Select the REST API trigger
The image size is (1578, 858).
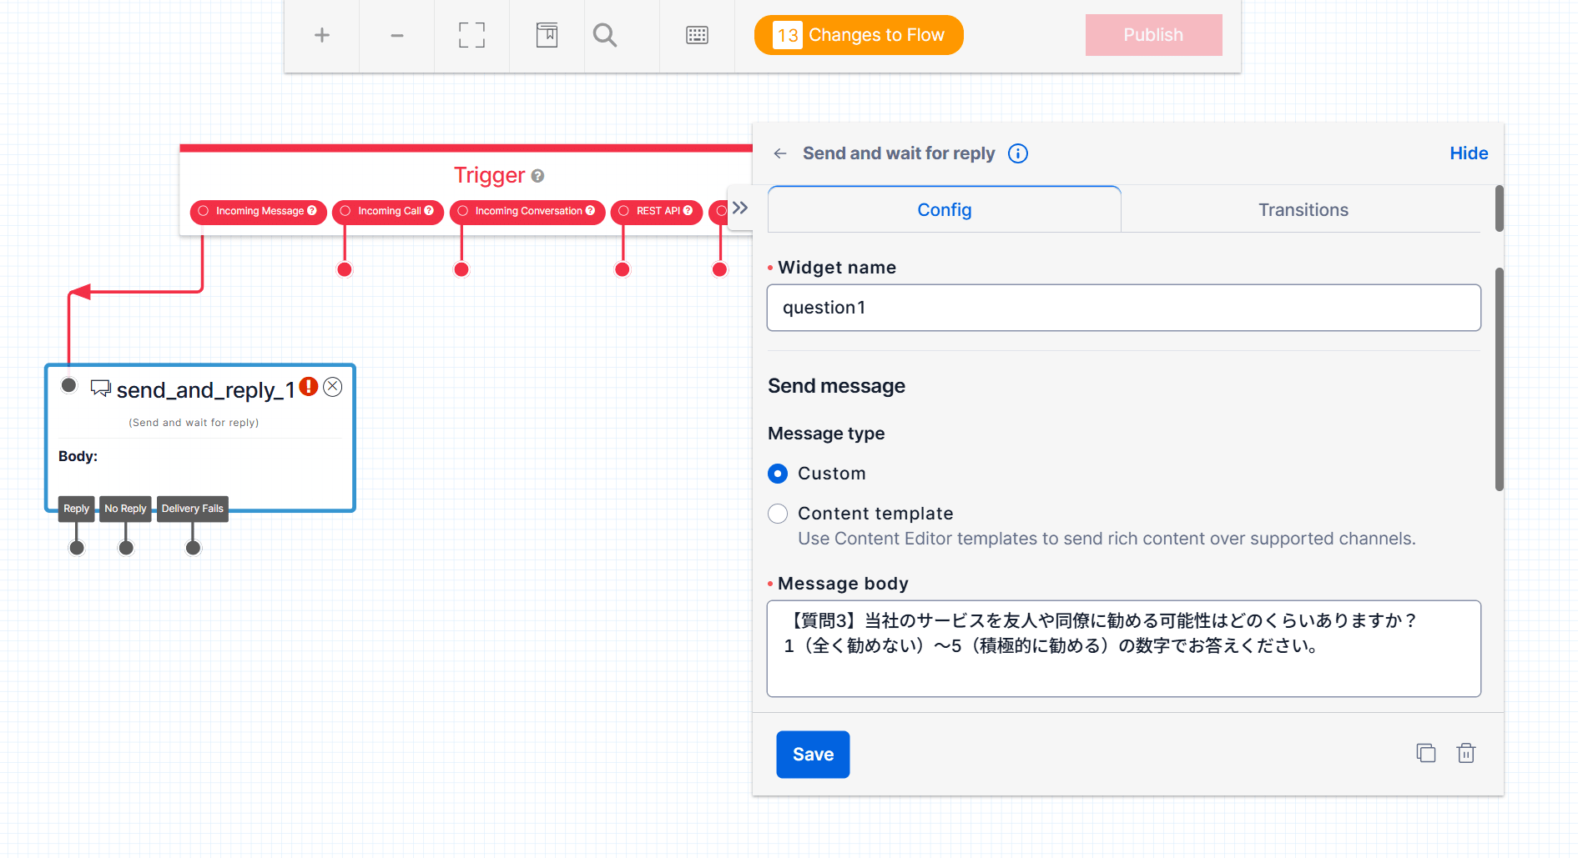coord(656,211)
